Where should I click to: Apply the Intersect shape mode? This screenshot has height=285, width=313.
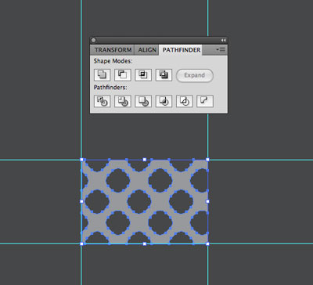point(143,75)
